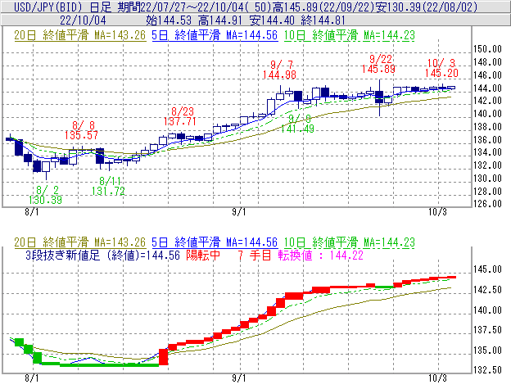Click the 132.50 axis label in lower chart
Screen dimensions: 511x389
(487, 370)
